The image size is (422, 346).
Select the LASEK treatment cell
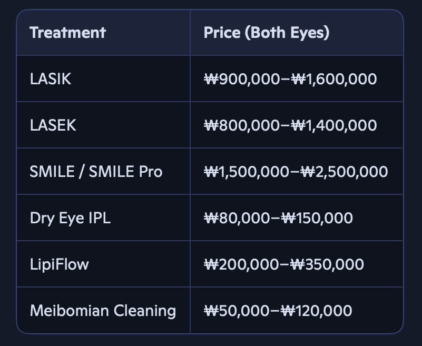[x=103, y=125]
